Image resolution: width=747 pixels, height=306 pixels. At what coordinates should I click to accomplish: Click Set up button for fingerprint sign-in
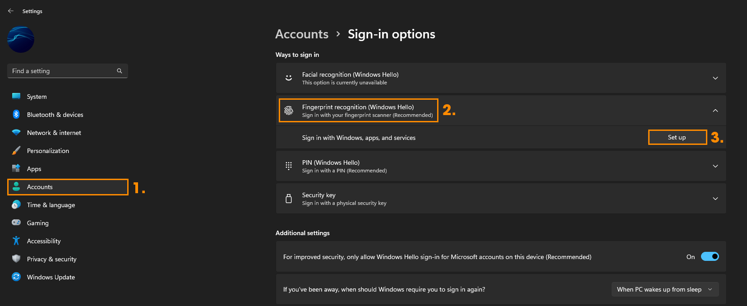click(677, 137)
